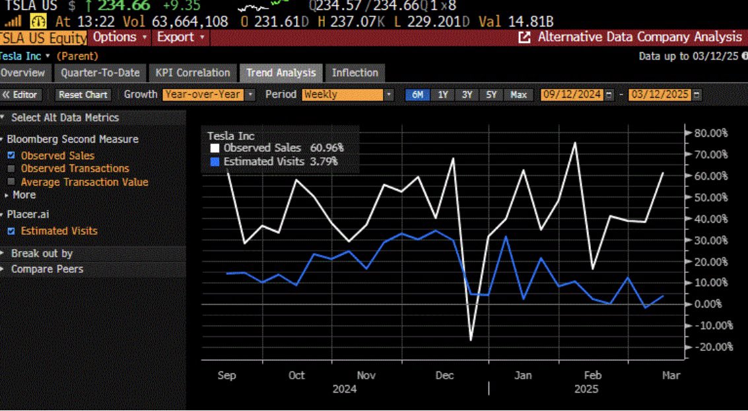
Task: Open the Export dropdown menu
Action: 180,37
